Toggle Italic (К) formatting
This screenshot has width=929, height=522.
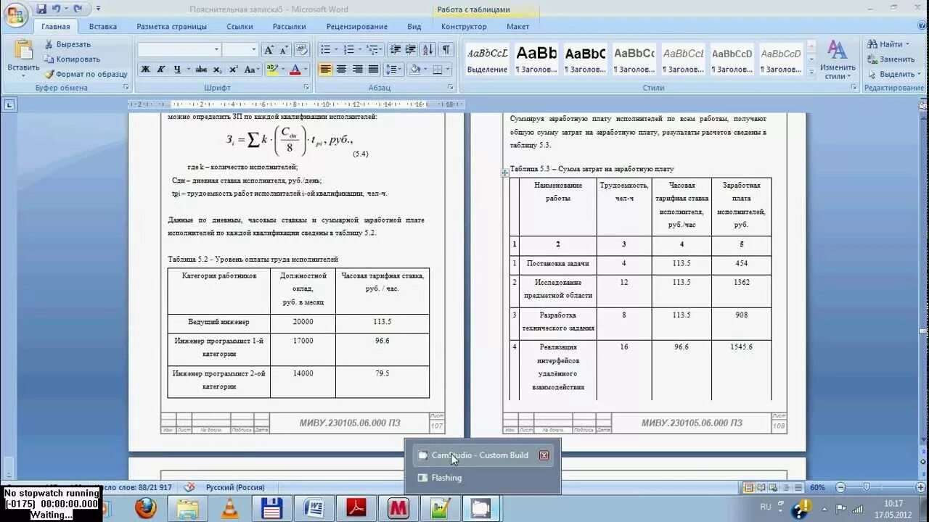[160, 70]
